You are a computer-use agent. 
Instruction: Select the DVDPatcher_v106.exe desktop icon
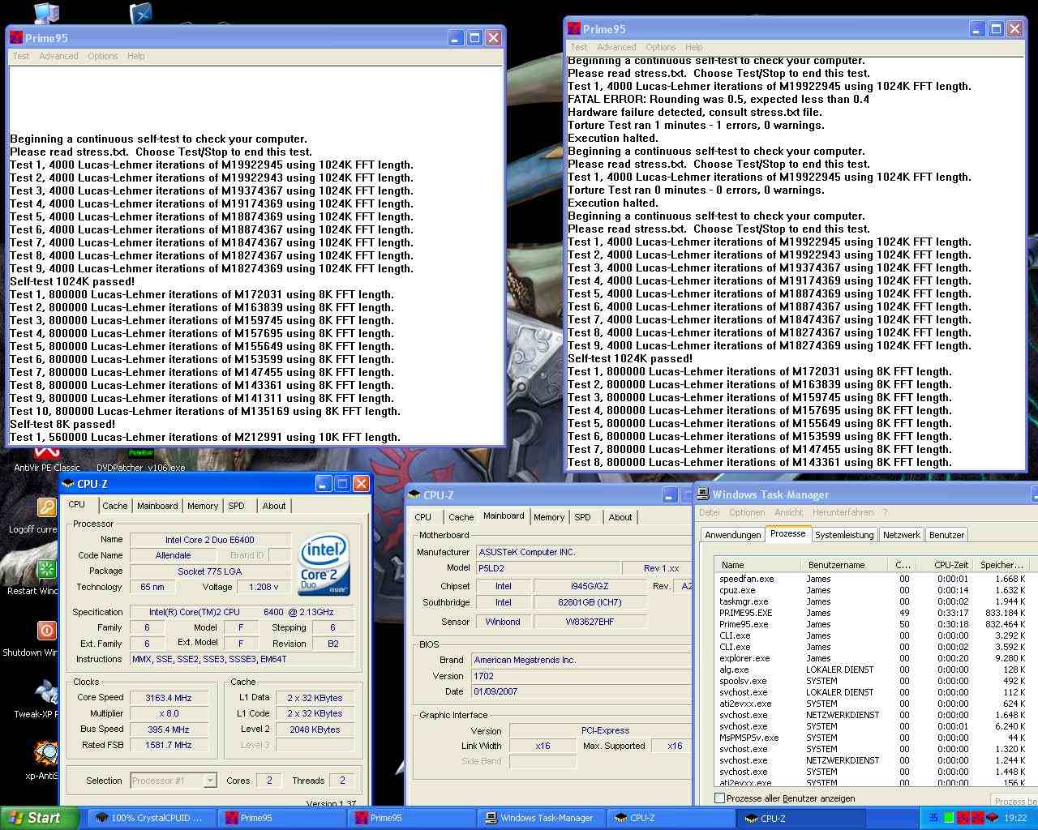[x=140, y=460]
